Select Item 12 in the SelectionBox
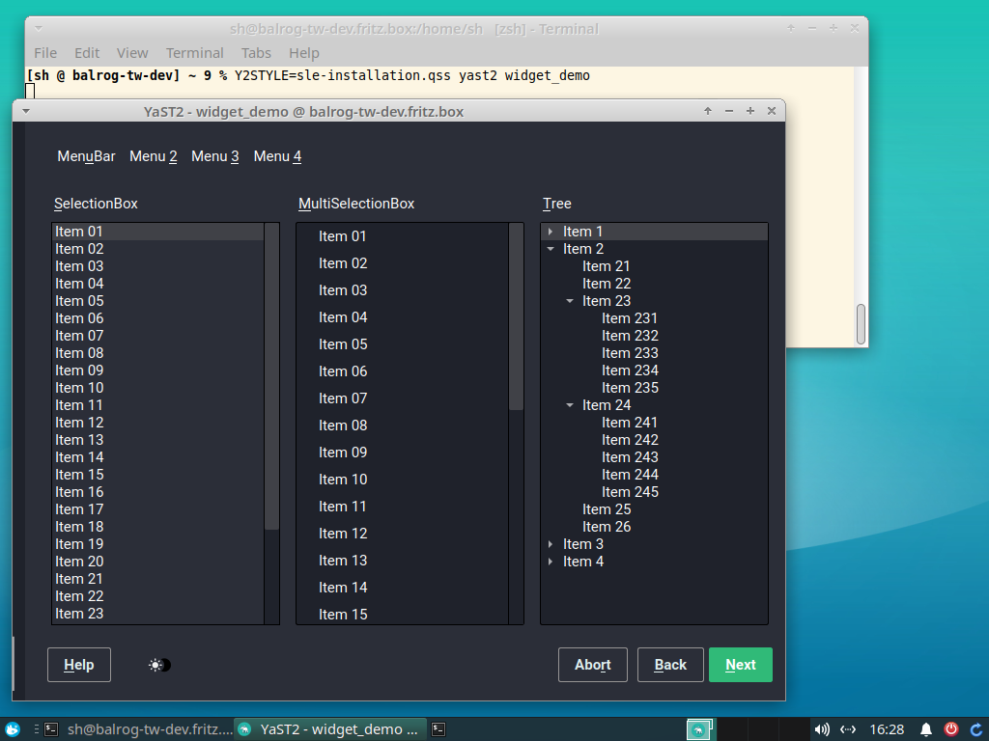Image resolution: width=989 pixels, height=741 pixels. point(157,423)
